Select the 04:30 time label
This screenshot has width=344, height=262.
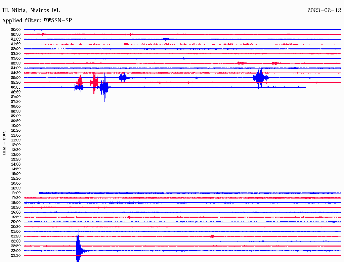pos(16,73)
